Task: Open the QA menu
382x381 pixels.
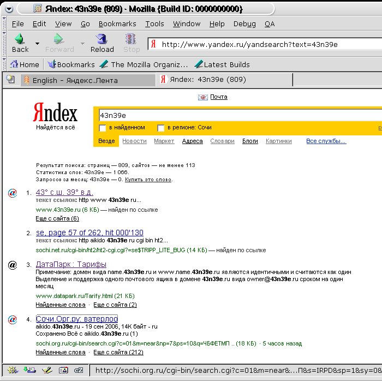Action: click(x=270, y=24)
